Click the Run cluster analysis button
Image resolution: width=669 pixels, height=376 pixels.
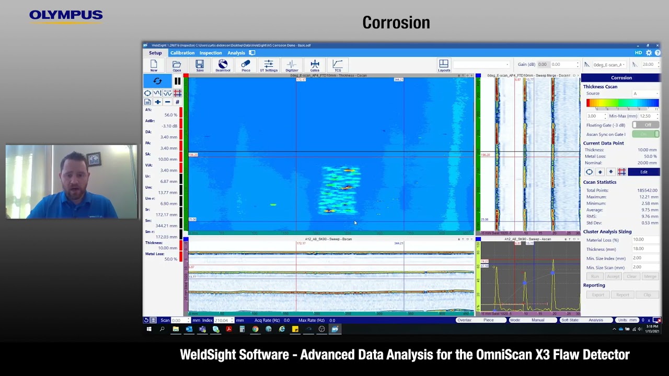point(595,276)
